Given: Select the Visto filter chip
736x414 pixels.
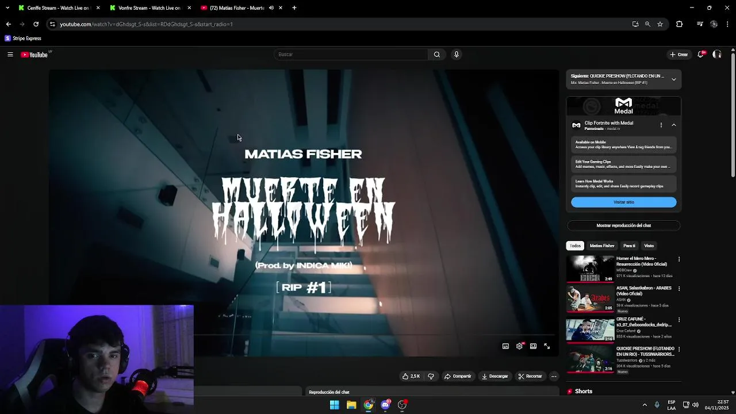Looking at the screenshot, I should click(x=649, y=246).
